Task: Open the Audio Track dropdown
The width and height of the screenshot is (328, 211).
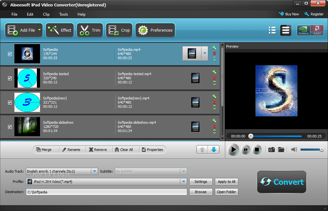Action: click(94, 171)
